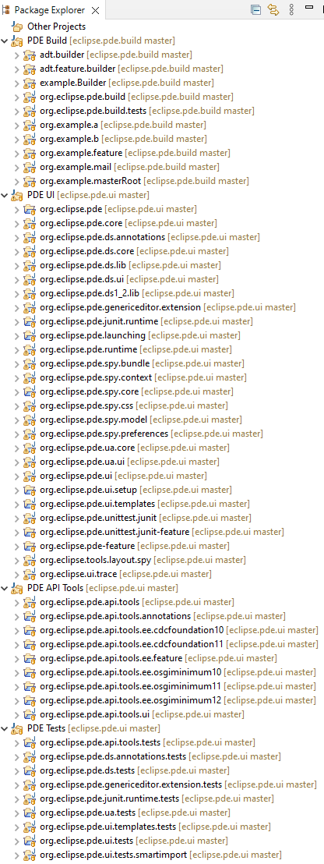324x864 pixels.
Task: Click the org.example.feature project icon
Action: (x=30, y=153)
